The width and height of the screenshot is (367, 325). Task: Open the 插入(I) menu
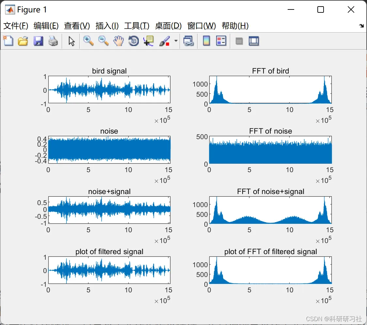tap(107, 26)
